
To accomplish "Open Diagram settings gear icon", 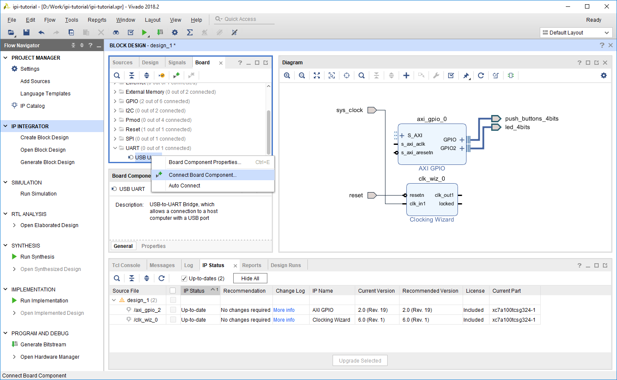I will click(x=604, y=75).
